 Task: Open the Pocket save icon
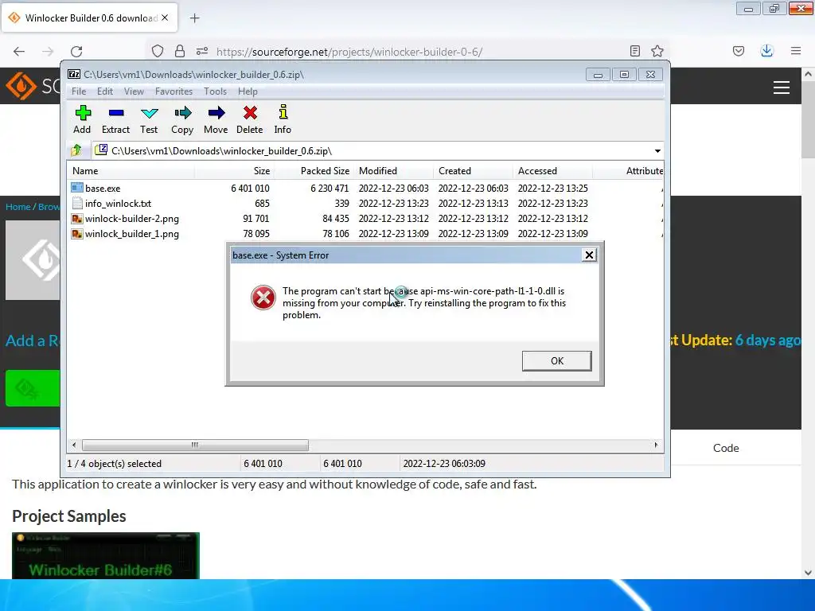pos(739,51)
